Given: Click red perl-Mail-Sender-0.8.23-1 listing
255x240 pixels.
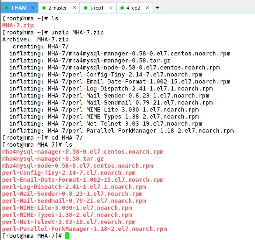Looking at the screenshot, I should click(x=72, y=194).
